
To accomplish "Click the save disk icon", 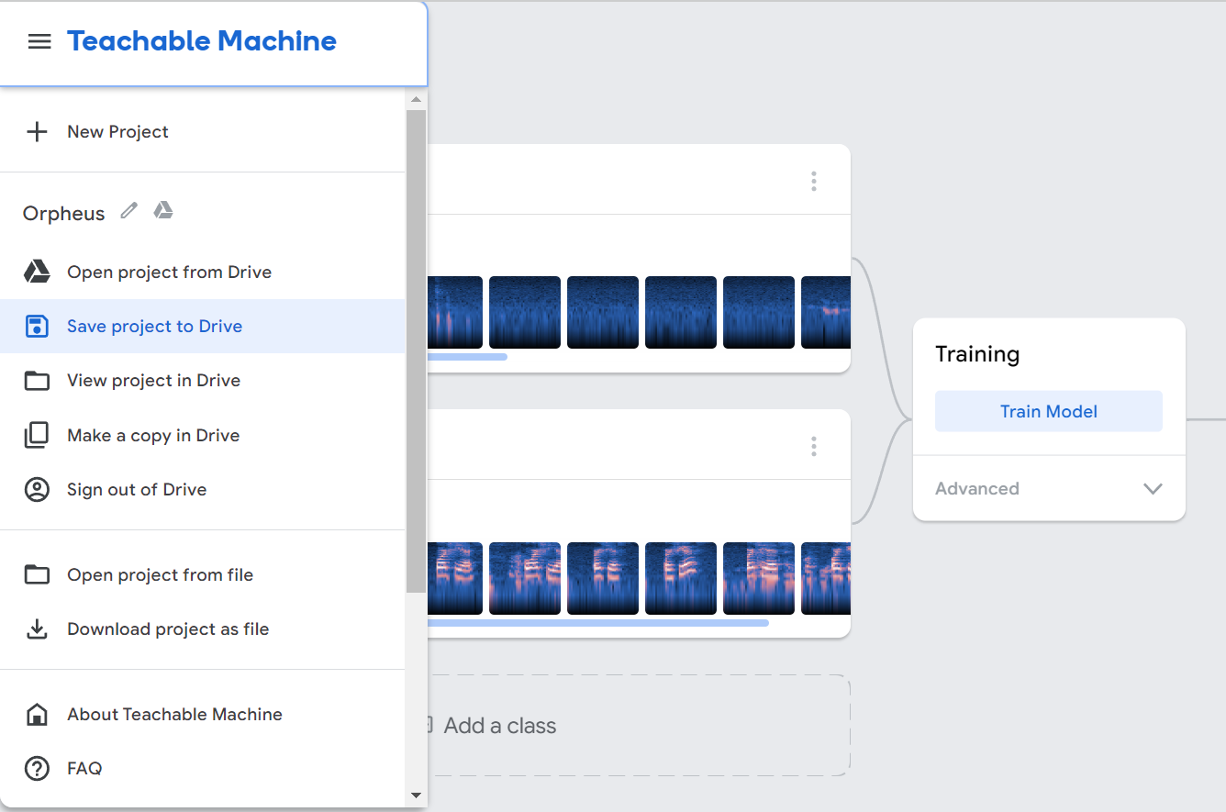I will (37, 326).
